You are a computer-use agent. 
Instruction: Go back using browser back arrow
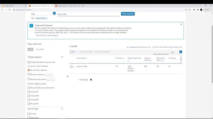tap(2, 10)
